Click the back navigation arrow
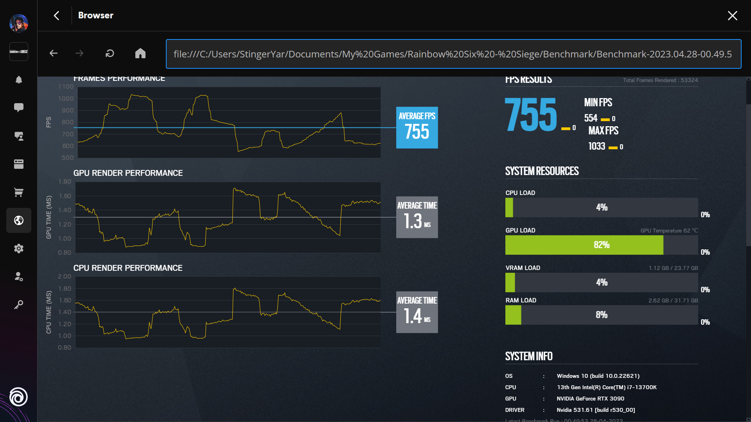 point(54,53)
